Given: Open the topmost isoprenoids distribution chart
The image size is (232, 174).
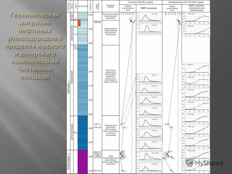Looking at the screenshot, I should (x=196, y=19).
